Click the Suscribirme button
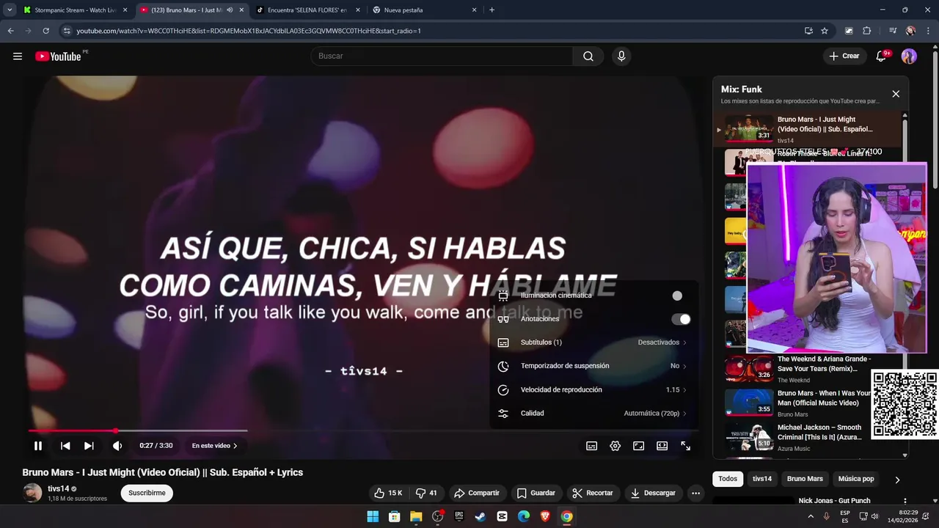This screenshot has width=939, height=528. (147, 493)
